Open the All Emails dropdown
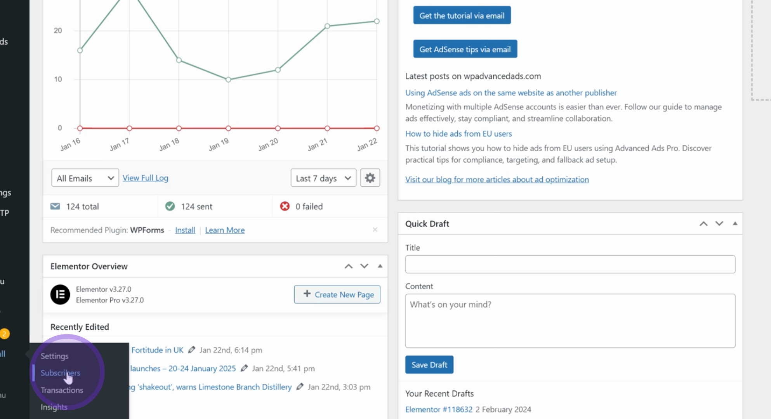The image size is (771, 419). coord(85,178)
